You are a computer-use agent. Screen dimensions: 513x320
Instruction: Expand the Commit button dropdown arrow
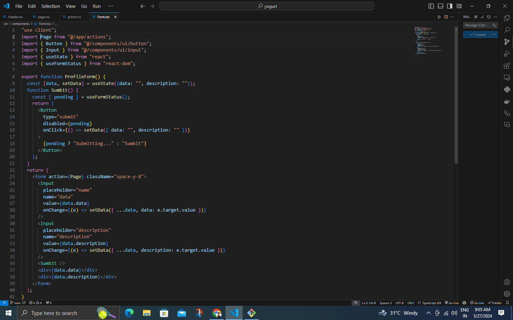coord(495,34)
